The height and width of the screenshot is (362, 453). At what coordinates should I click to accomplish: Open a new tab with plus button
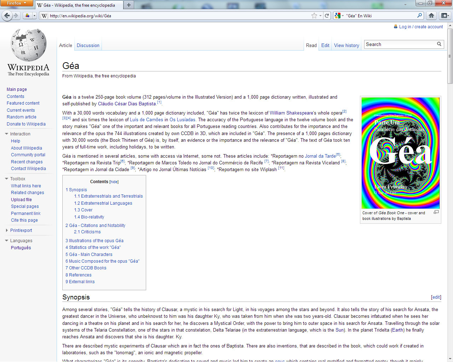[x=129, y=5]
